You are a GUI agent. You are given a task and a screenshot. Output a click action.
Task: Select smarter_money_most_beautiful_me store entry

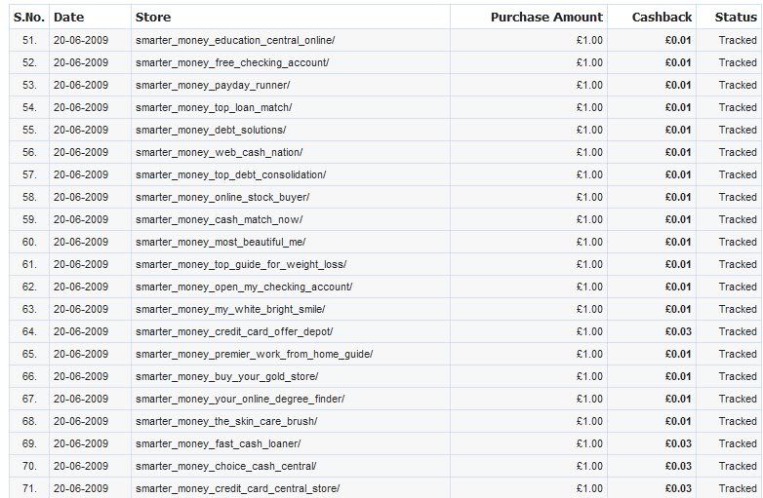(221, 242)
